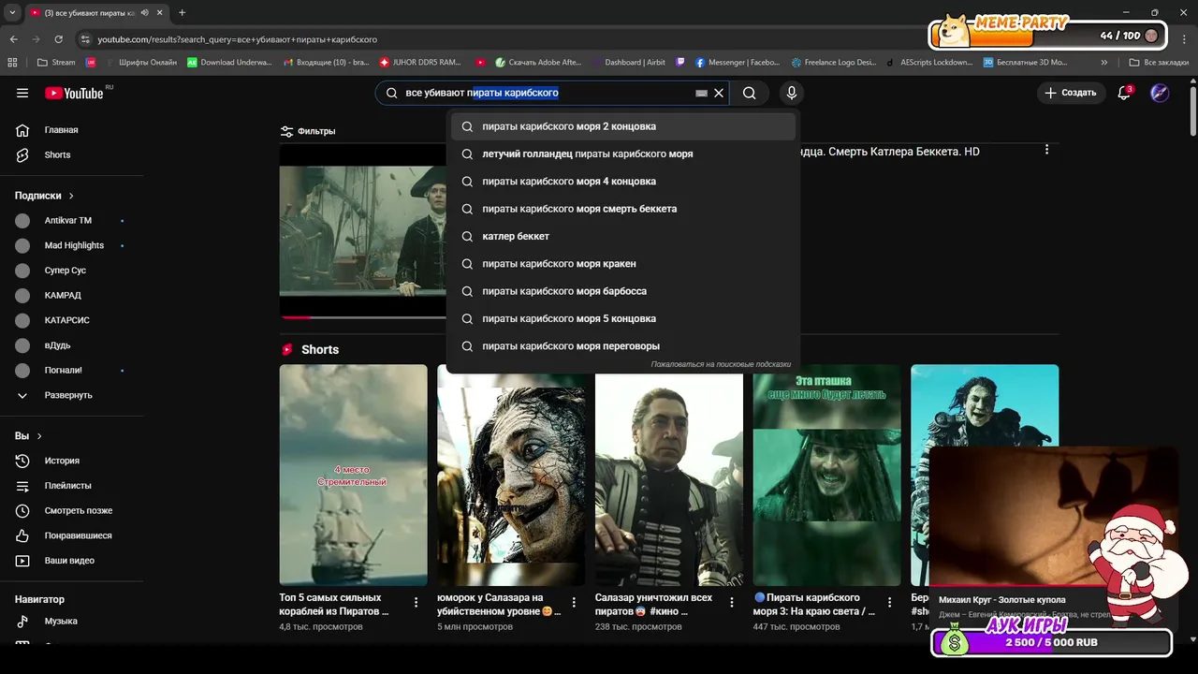1198x674 pixels.
Task: Click the magnifier search button
Action: (x=749, y=93)
